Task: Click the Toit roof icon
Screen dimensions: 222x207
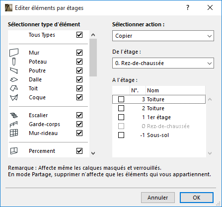Action: 14,88
